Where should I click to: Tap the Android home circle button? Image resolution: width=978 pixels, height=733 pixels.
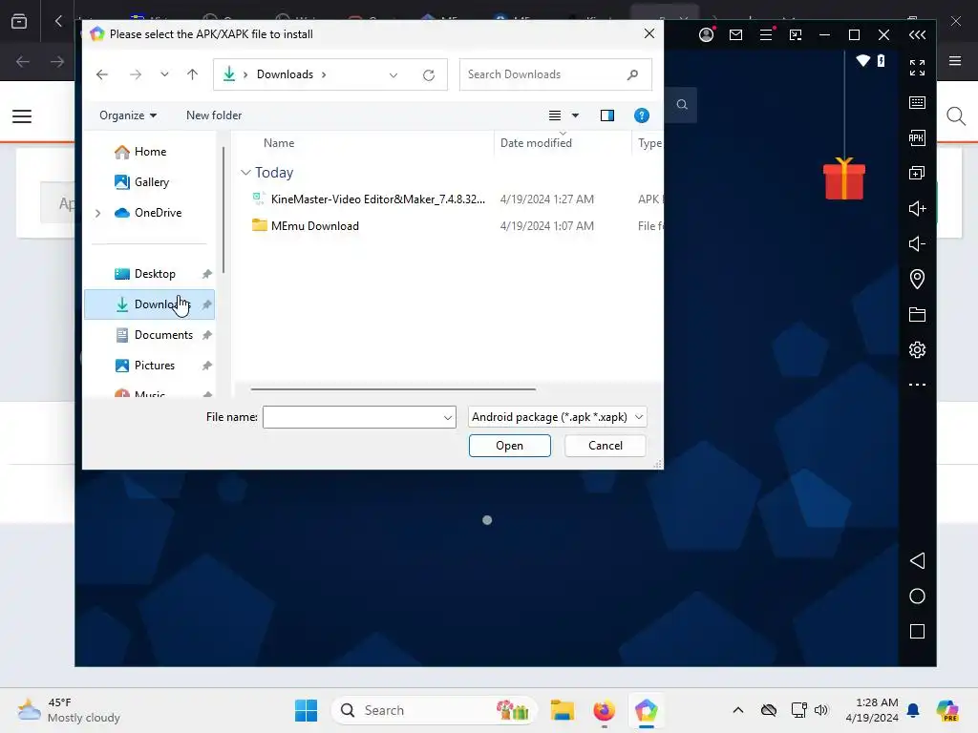917,597
